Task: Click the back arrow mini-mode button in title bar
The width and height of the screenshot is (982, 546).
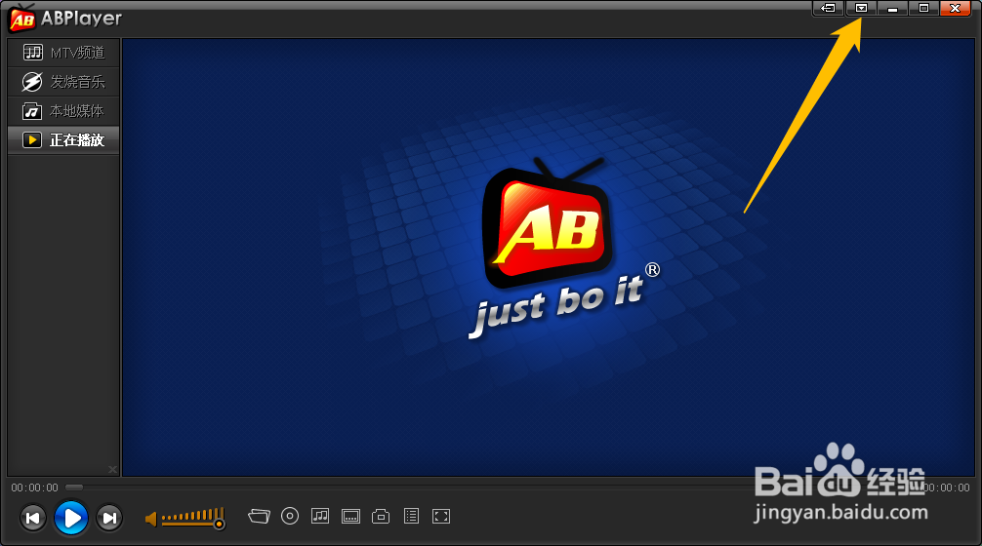Action: point(829,8)
